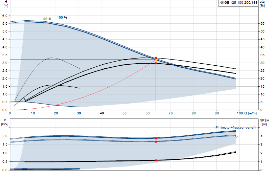Click the 3.5 value on the head axis

point(5,55)
